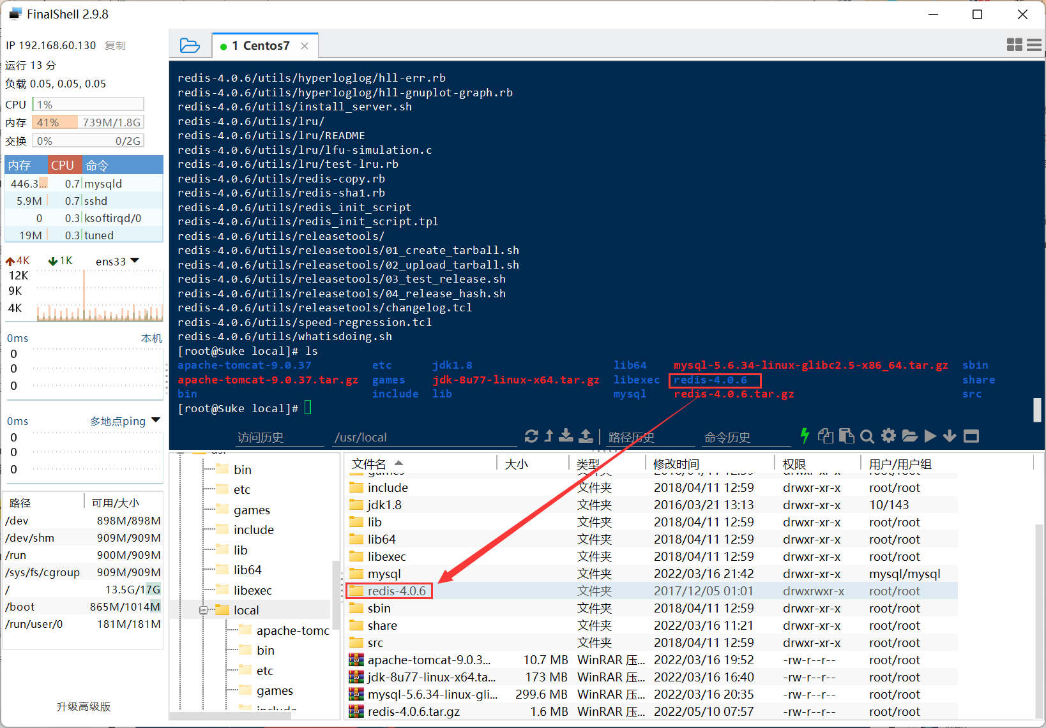Click the fullscreen window icon in terminal toolbar
Image resolution: width=1046 pixels, height=728 pixels.
(971, 436)
